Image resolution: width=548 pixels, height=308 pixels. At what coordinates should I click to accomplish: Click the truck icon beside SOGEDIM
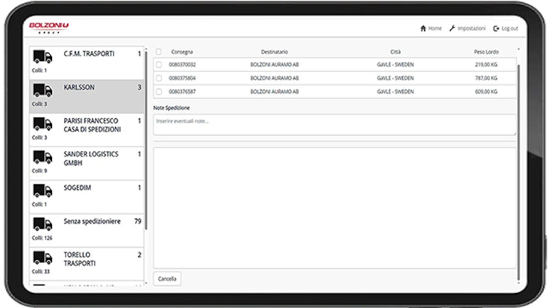(x=42, y=191)
